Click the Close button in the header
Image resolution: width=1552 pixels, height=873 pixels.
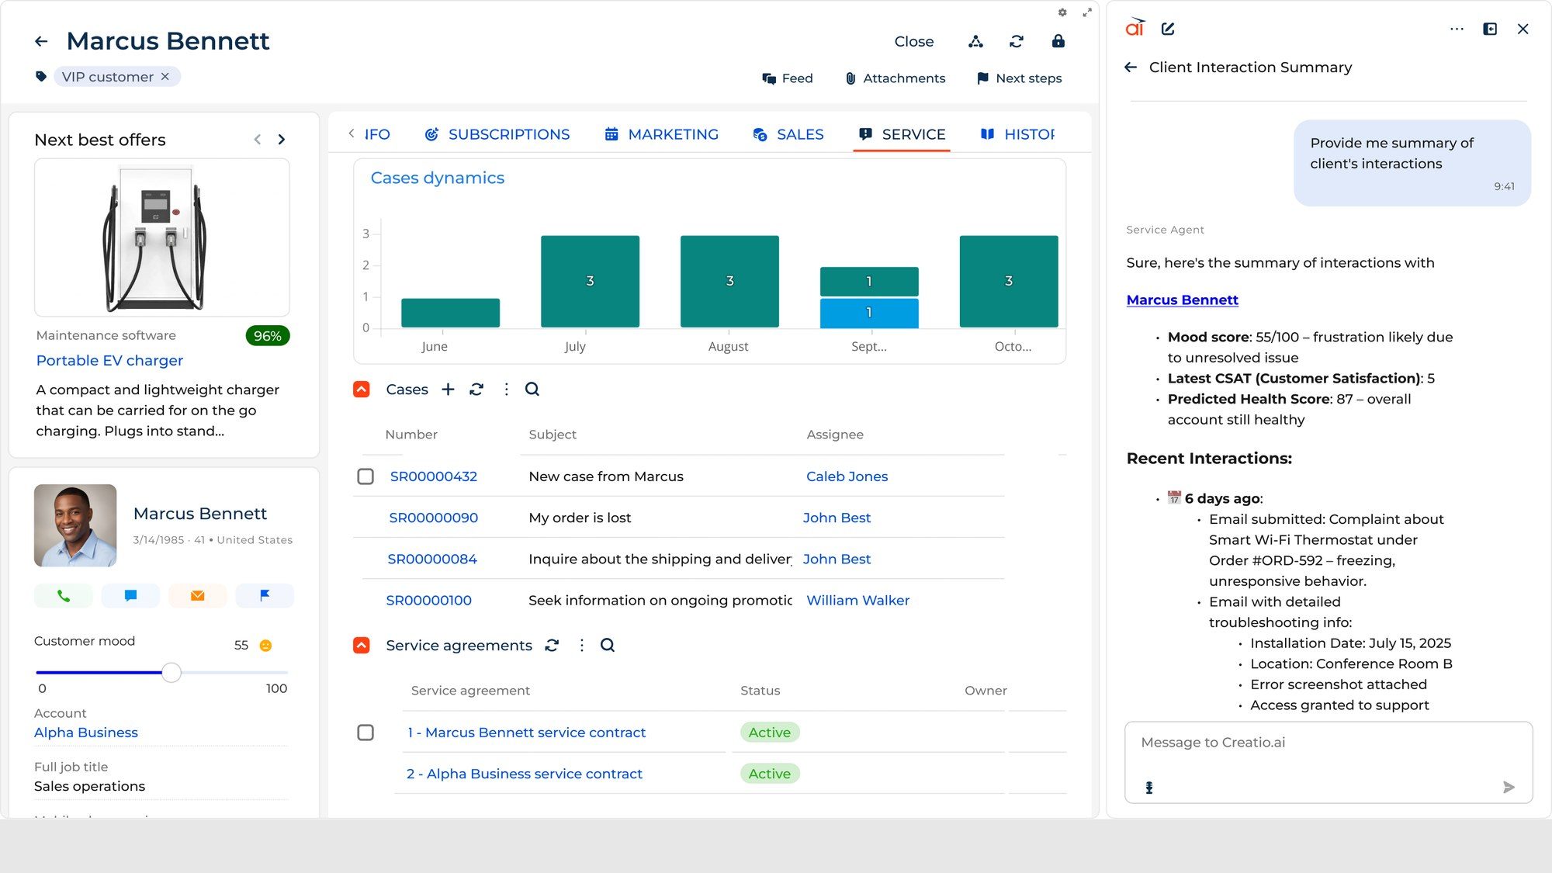tap(914, 41)
